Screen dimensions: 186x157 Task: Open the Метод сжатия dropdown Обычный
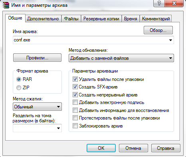click(37, 107)
